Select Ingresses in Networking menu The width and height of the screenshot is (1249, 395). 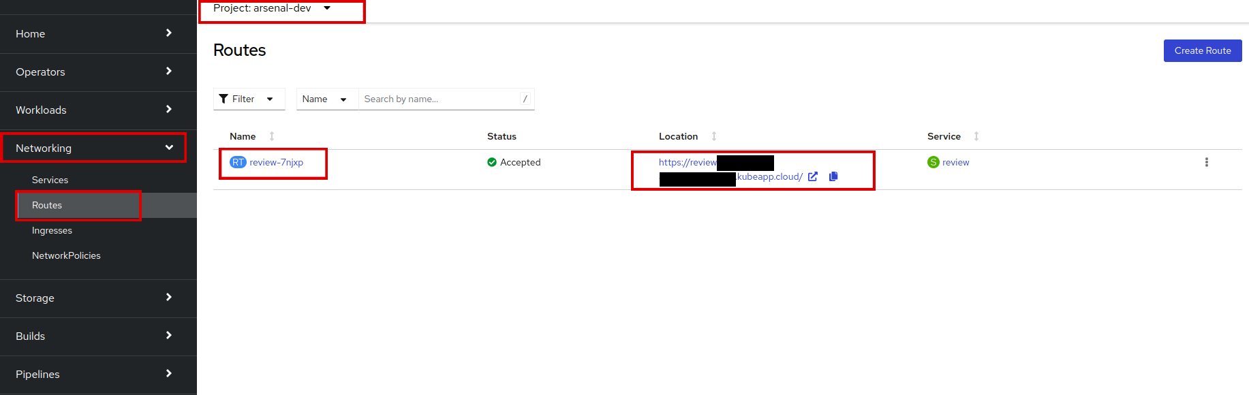(x=52, y=230)
